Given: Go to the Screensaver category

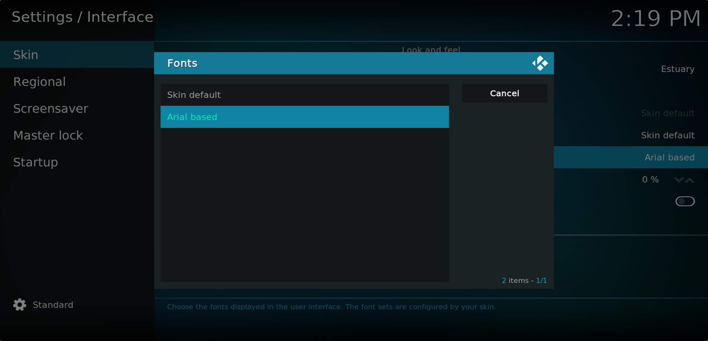Looking at the screenshot, I should click(x=77, y=109).
